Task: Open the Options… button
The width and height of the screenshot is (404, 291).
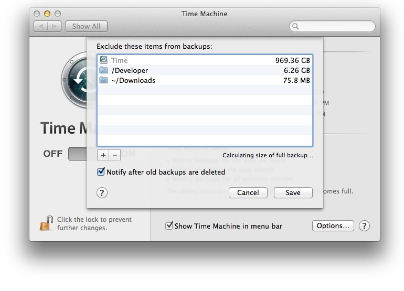Action: [333, 226]
